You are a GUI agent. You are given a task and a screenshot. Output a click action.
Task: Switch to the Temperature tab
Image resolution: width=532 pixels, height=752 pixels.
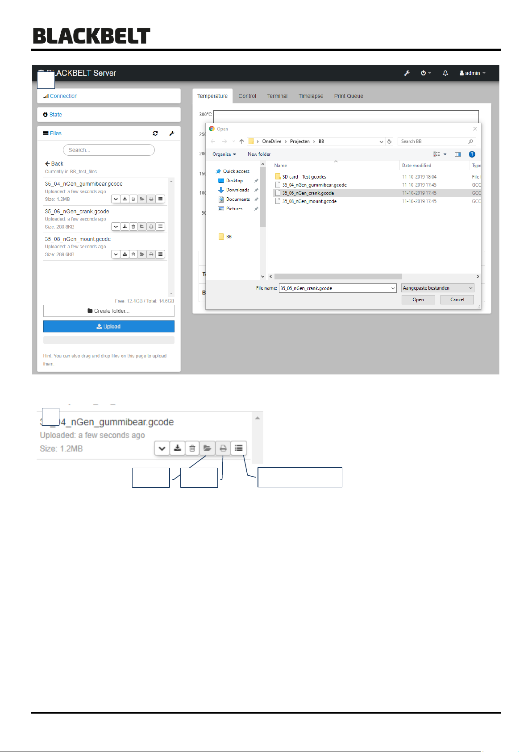point(212,96)
